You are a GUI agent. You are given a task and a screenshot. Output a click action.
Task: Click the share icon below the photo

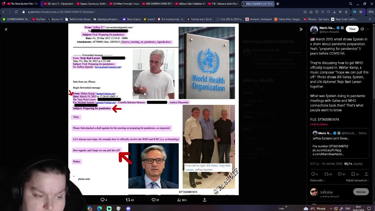205,200
